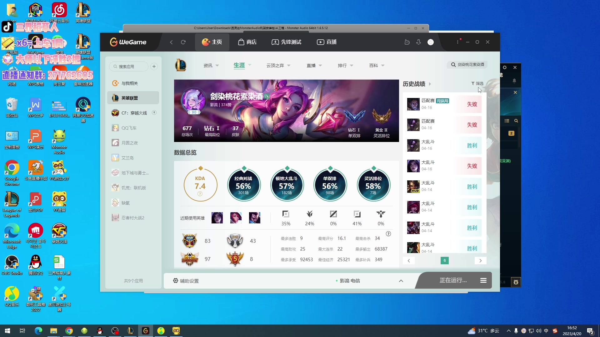Click the 灵活排位 58% win rate circle
Screen dimensions: 600x337
pos(373,185)
